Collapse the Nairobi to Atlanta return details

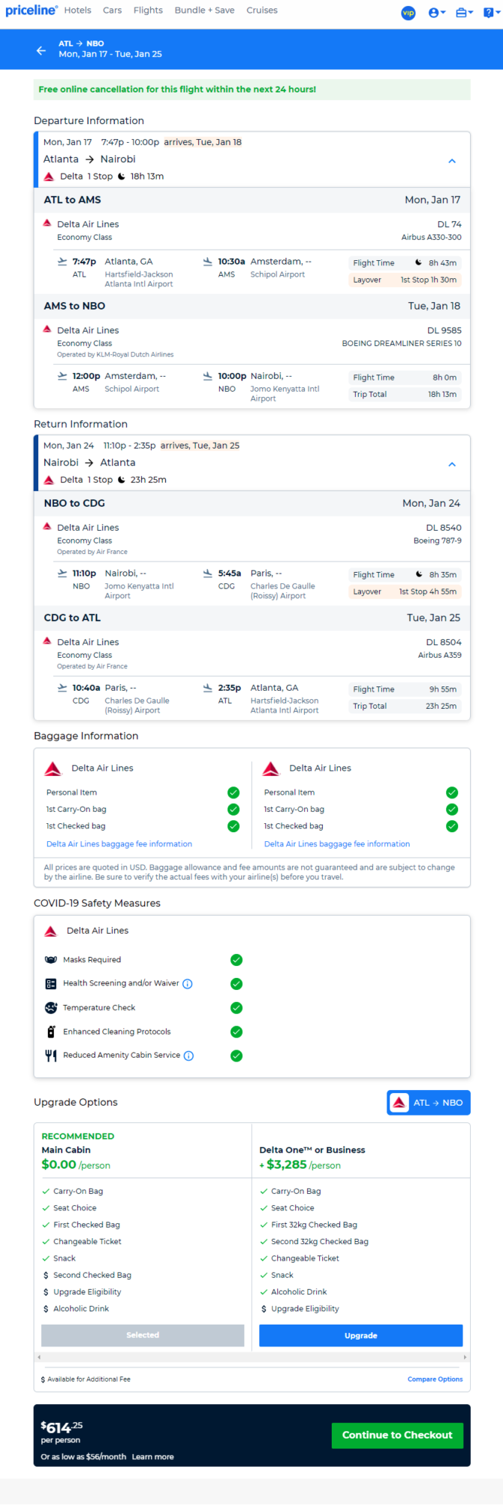coord(452,465)
